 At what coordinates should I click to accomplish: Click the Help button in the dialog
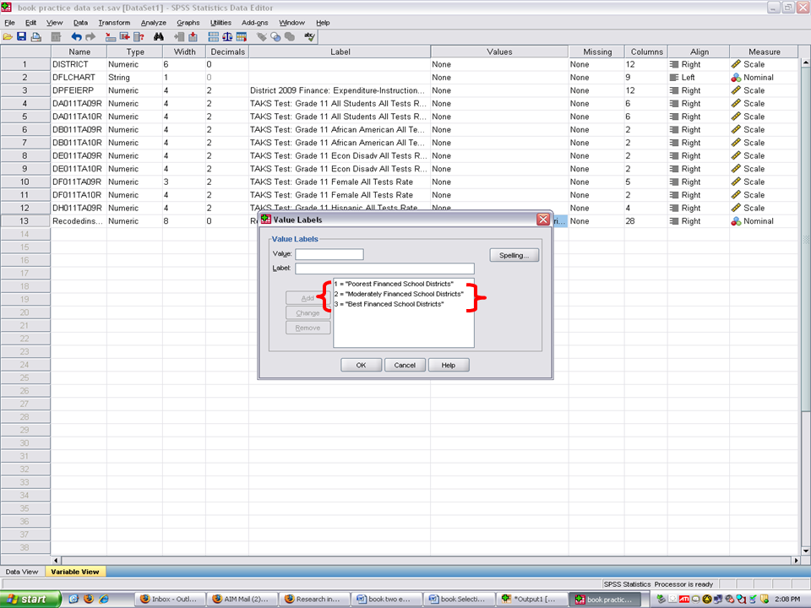[448, 365]
